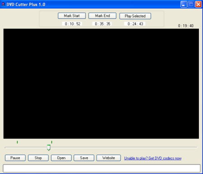Minimize the DVD Cutter Plus window
This screenshot has width=203, height=174.
coord(184,5)
